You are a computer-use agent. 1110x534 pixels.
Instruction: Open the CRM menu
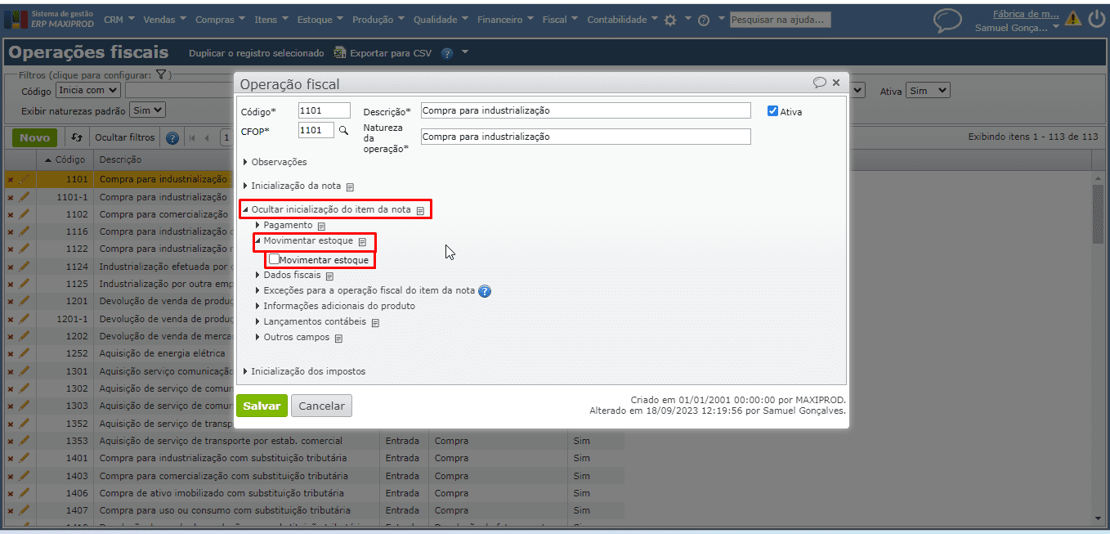pyautogui.click(x=119, y=20)
